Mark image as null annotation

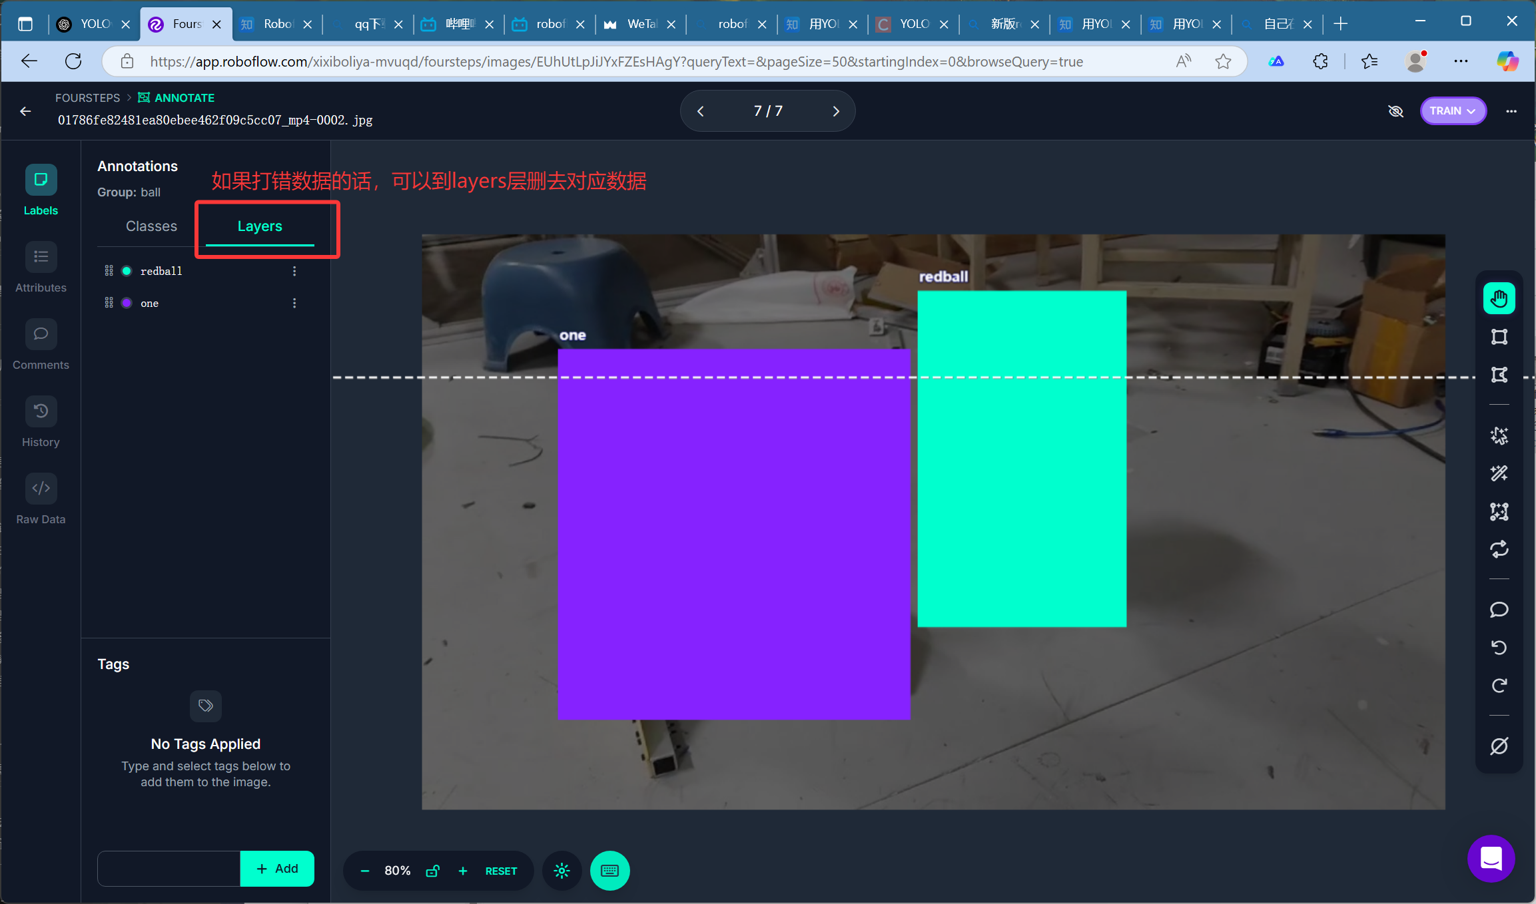click(x=1499, y=746)
